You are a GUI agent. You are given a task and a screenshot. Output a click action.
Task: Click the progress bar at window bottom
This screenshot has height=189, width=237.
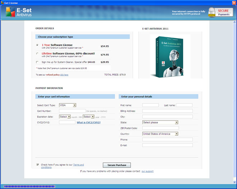(x=29, y=186)
